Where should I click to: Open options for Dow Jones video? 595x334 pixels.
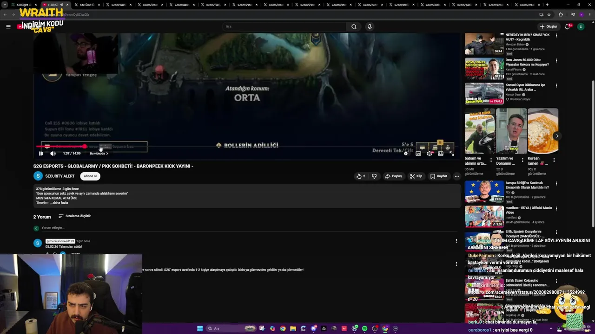click(x=556, y=60)
